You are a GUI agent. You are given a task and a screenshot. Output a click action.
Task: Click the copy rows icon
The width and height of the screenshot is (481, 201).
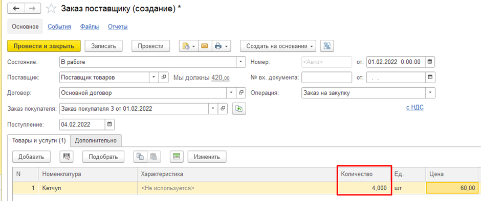coord(140,157)
